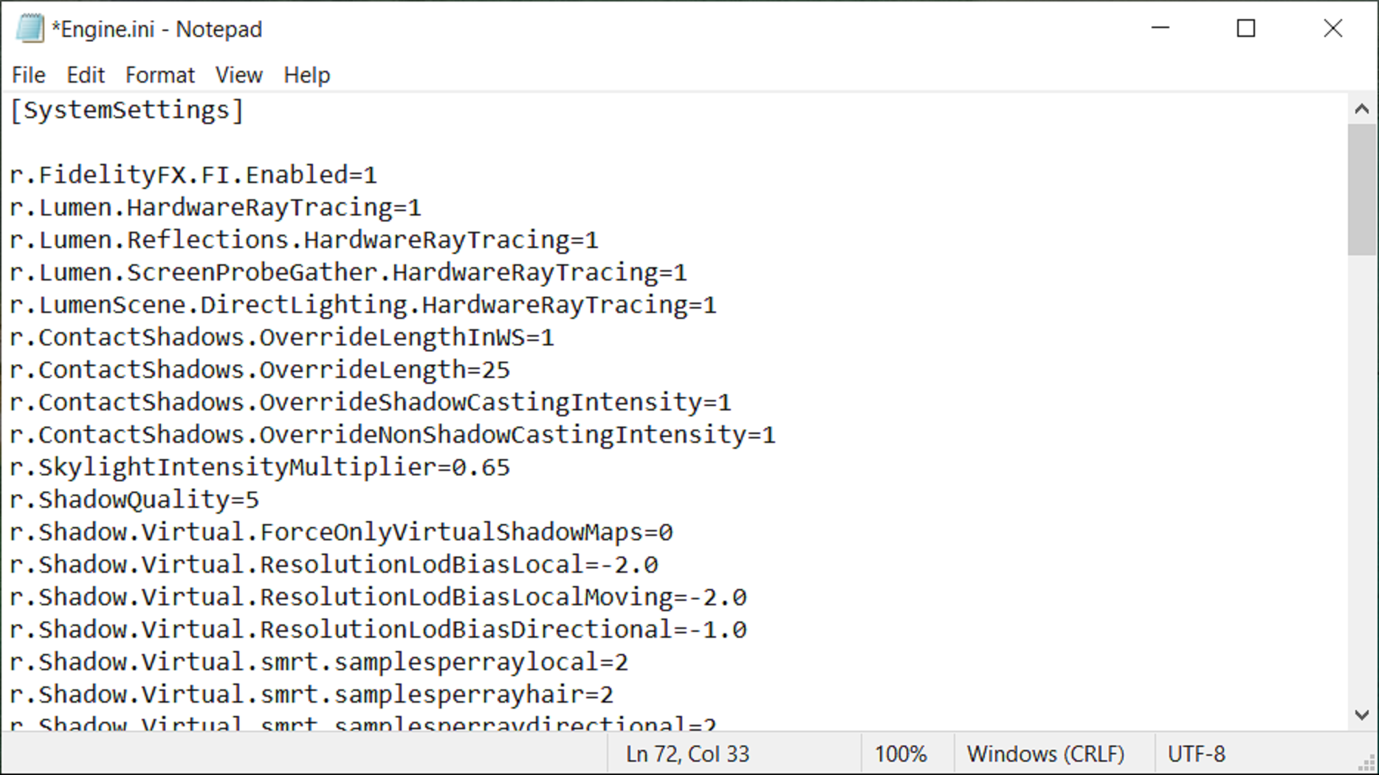
Task: Open the Edit menu
Action: [86, 75]
